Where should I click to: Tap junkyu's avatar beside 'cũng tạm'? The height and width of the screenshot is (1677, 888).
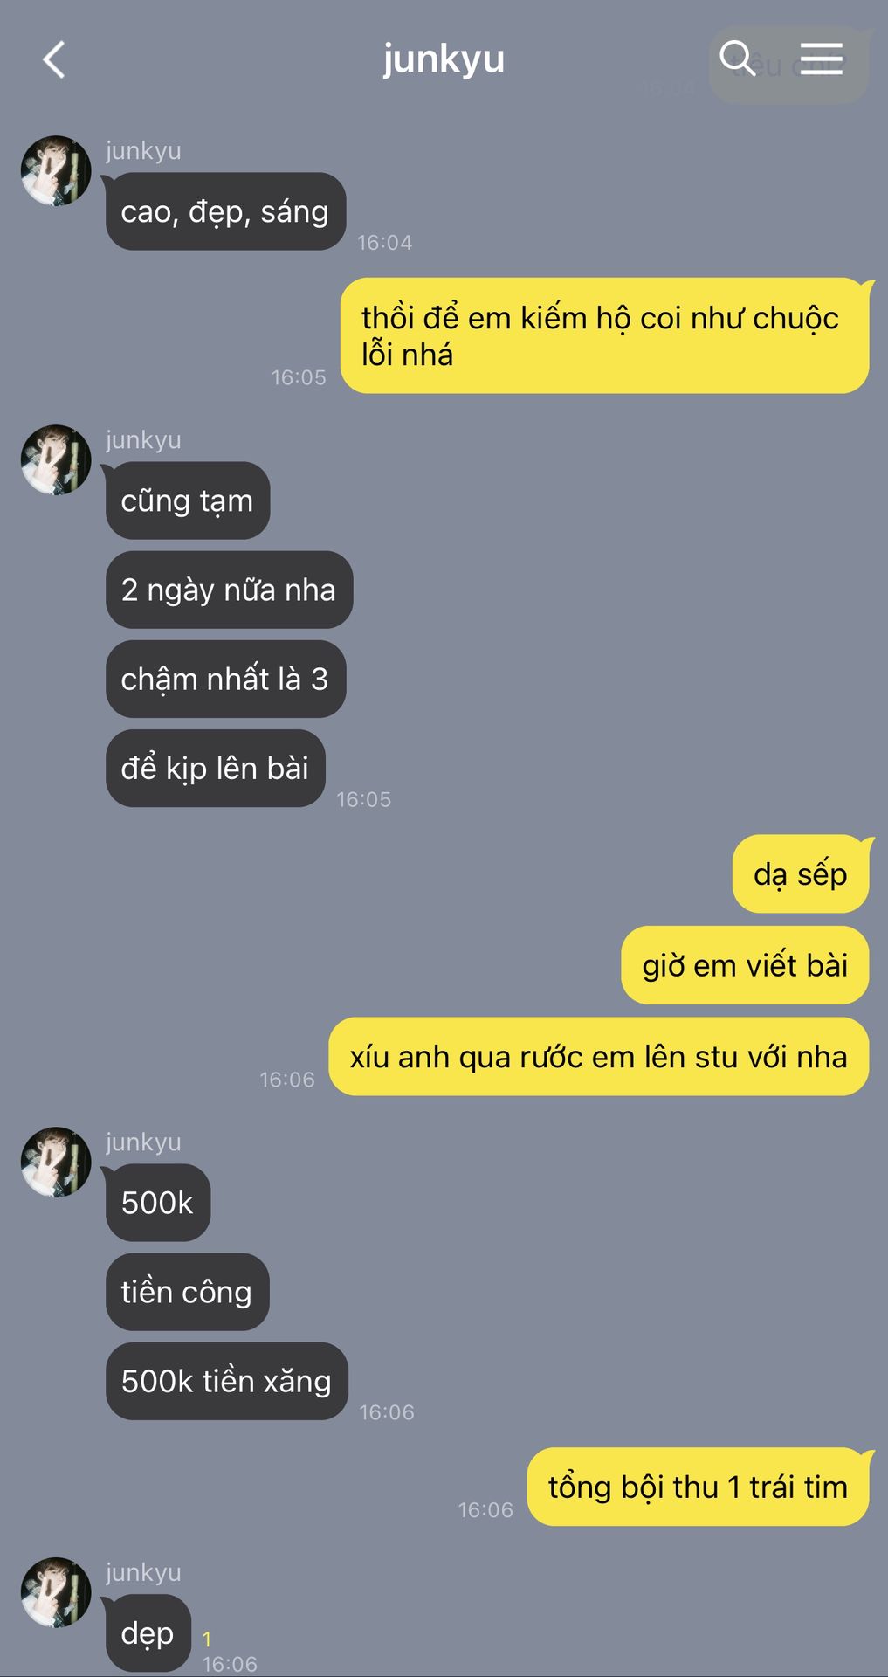[x=56, y=460]
